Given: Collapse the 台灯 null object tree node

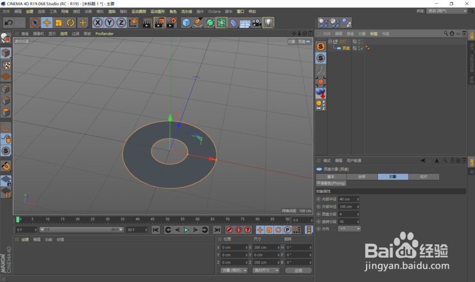Looking at the screenshot, I should (x=330, y=41).
